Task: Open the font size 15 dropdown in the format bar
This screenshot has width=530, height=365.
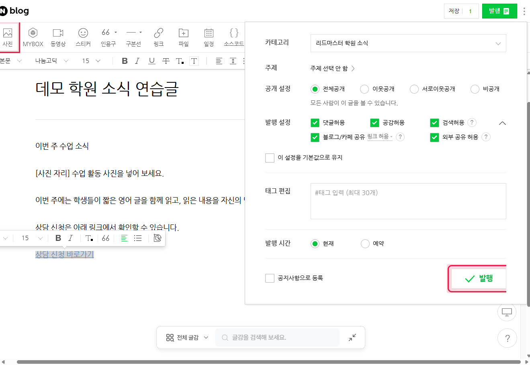Action: click(91, 61)
